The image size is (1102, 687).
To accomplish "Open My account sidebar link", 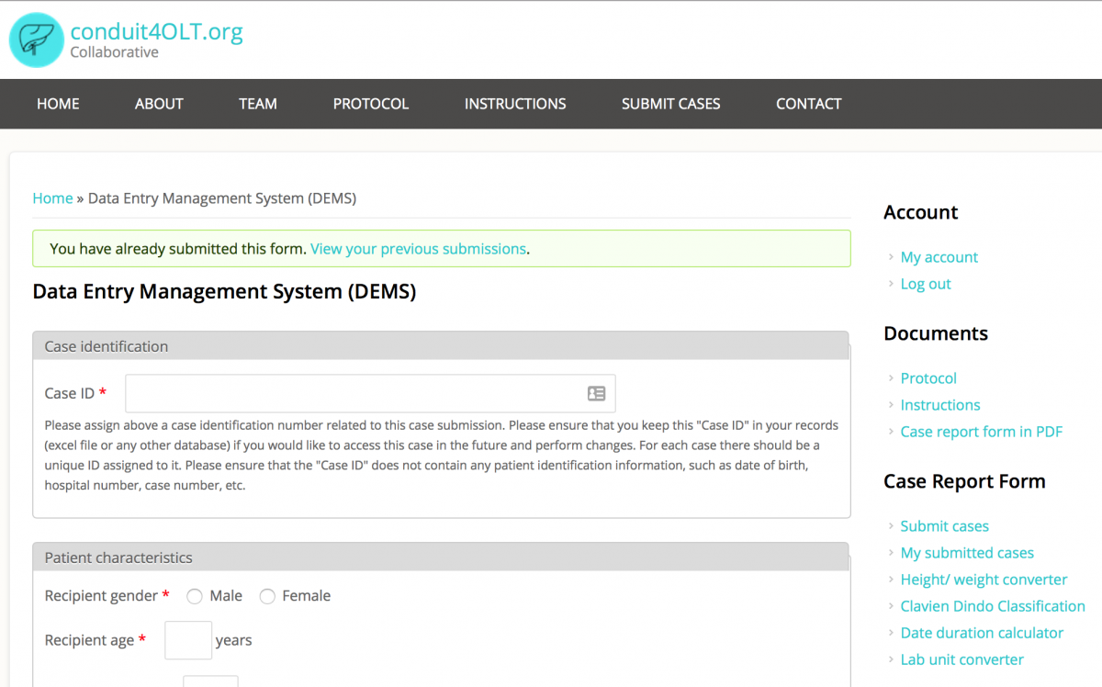I will (939, 257).
